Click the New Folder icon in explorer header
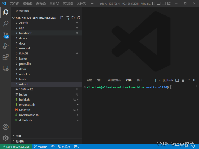This screenshot has height=149, width=199. pos(68,18)
